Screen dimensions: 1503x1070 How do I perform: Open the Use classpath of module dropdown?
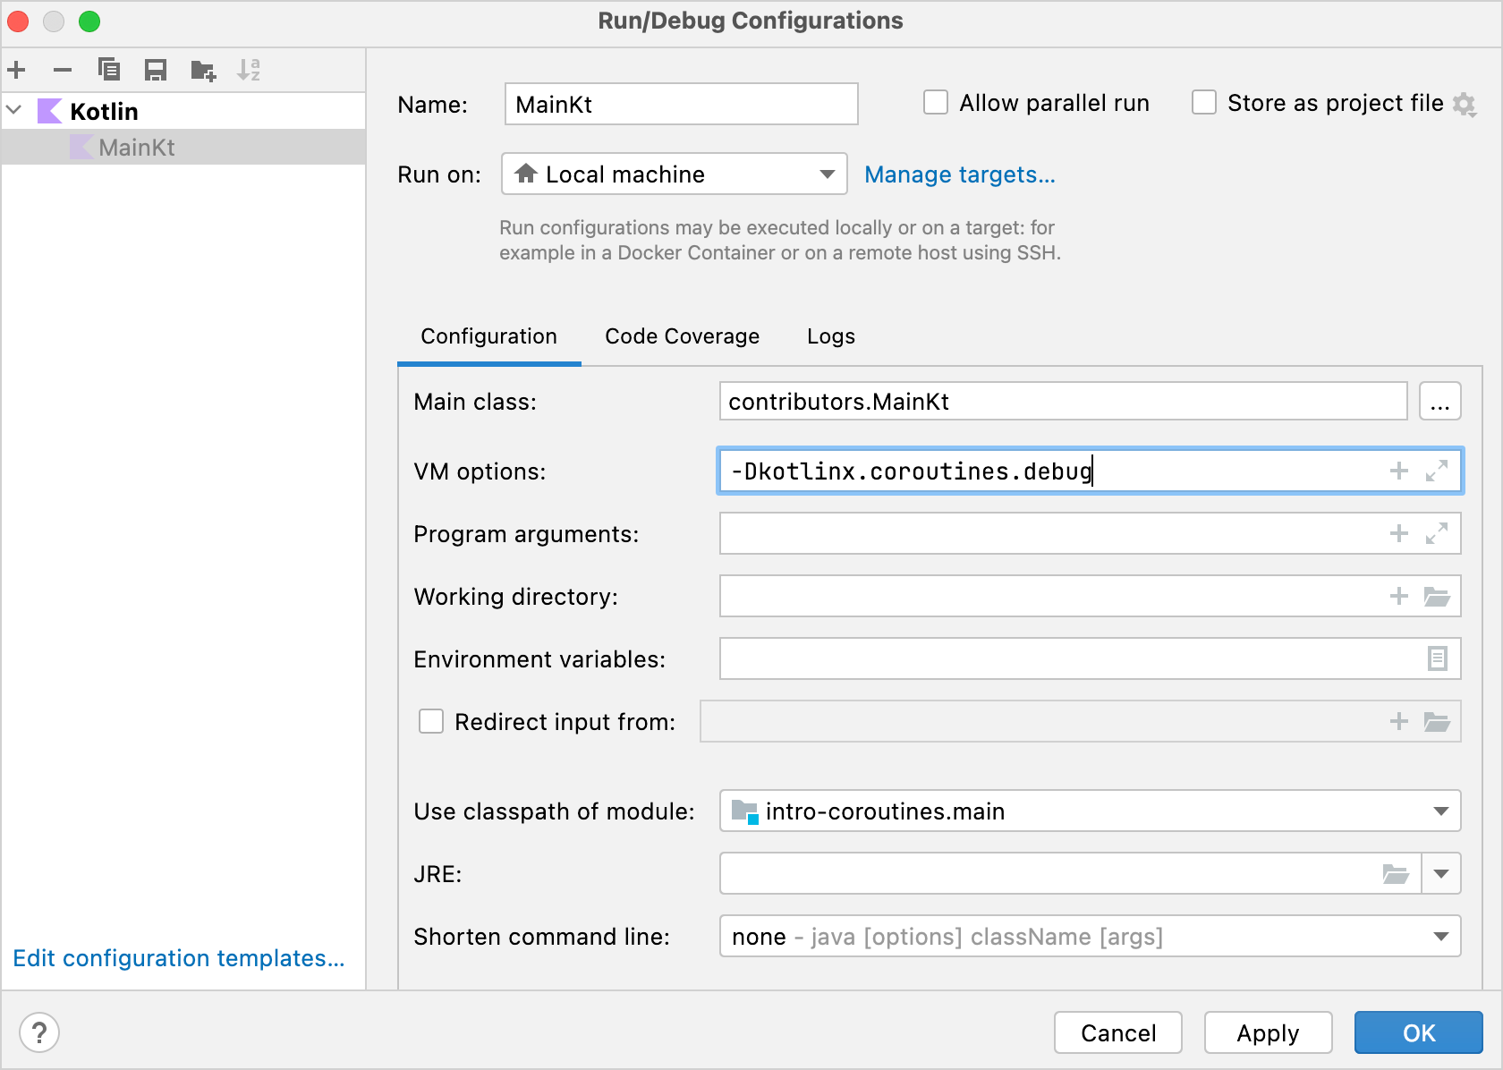click(1090, 811)
